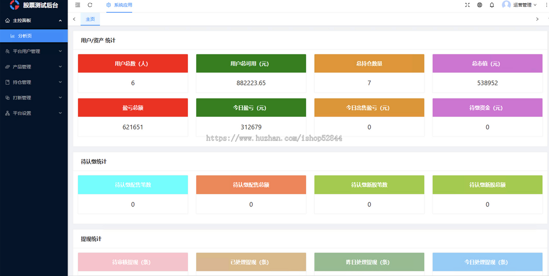Toggle the sidebar collapse icon
The width and height of the screenshot is (549, 276).
[x=78, y=5]
